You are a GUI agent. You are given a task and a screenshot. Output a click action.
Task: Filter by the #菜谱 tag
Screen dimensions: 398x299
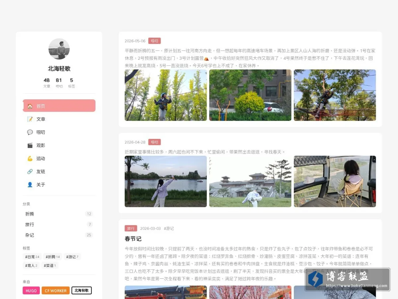point(50,265)
